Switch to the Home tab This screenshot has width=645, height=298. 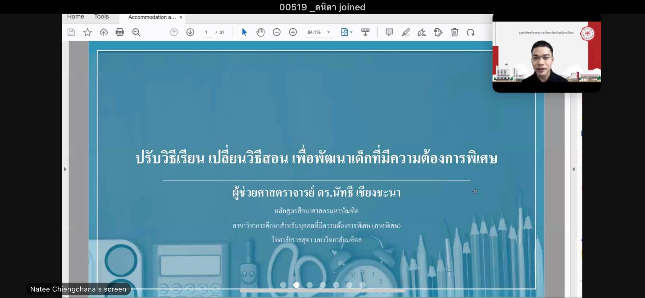75,17
